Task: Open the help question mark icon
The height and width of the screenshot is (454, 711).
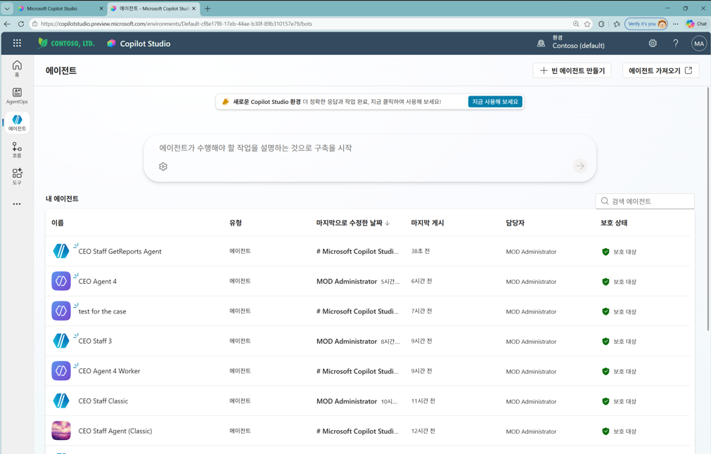Action: click(676, 43)
